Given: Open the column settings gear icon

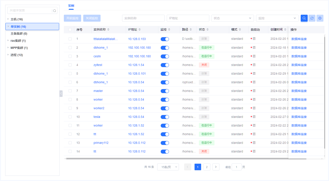Looking at the screenshot, I should (320, 18).
